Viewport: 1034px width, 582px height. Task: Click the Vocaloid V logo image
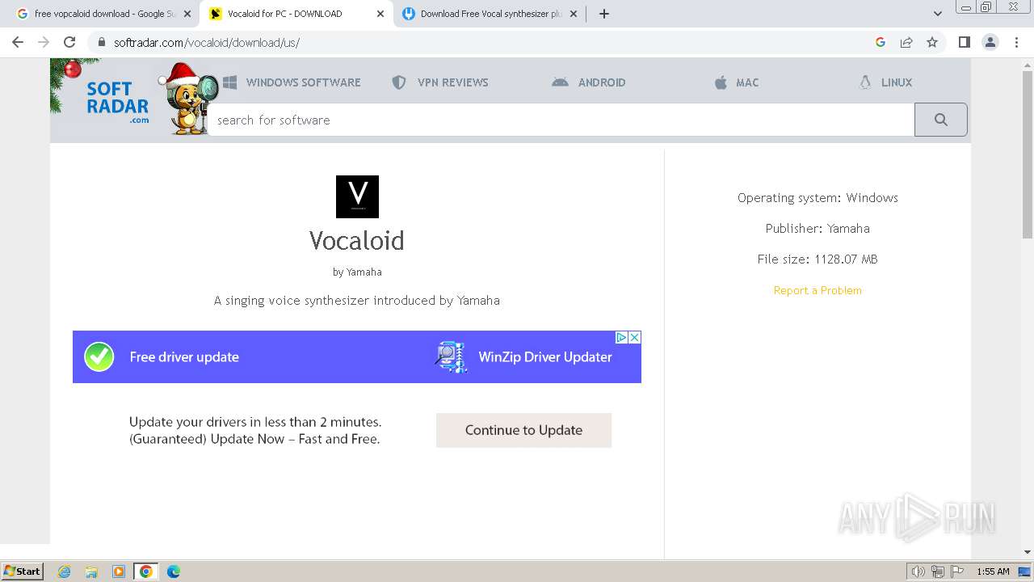(357, 196)
